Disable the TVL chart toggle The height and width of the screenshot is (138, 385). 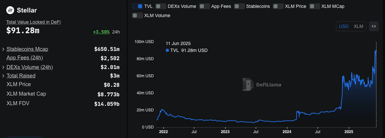pyautogui.click(x=137, y=6)
